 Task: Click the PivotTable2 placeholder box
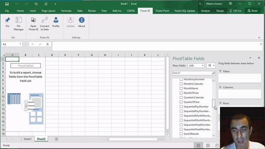point(26,66)
